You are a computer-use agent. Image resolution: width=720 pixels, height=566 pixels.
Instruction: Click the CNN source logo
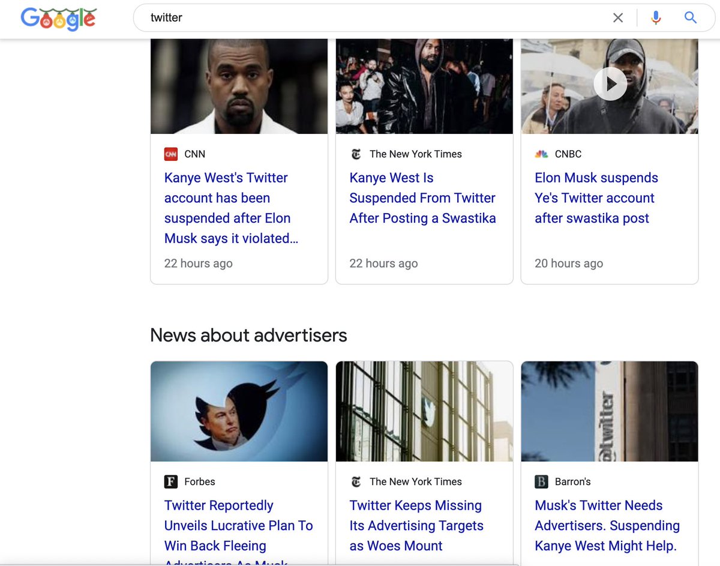pos(171,154)
